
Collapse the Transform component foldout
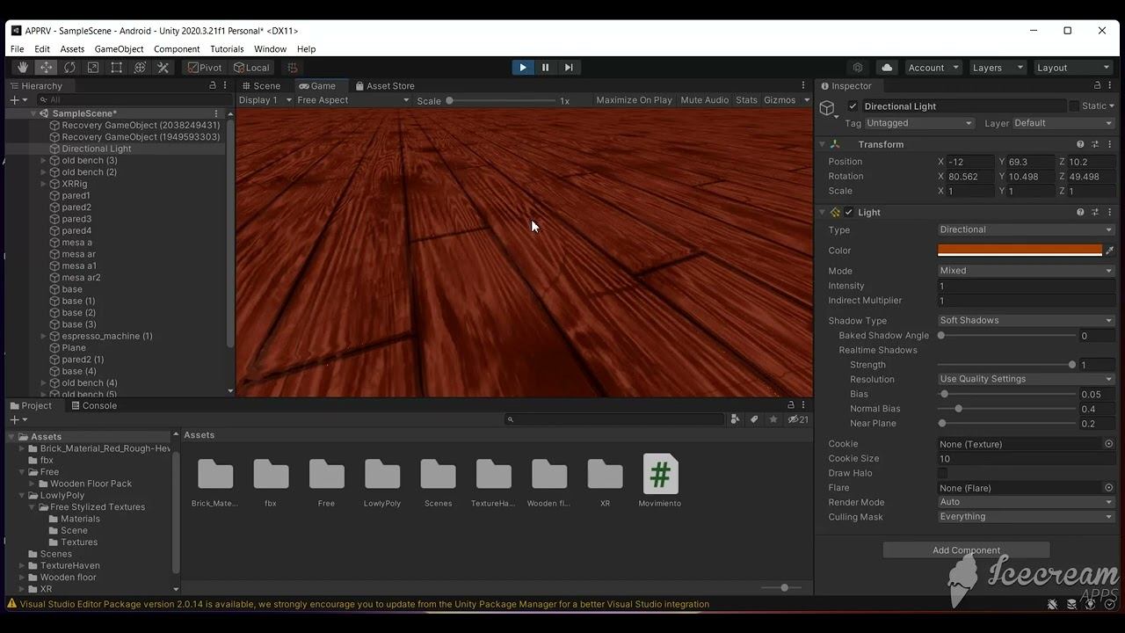[822, 144]
